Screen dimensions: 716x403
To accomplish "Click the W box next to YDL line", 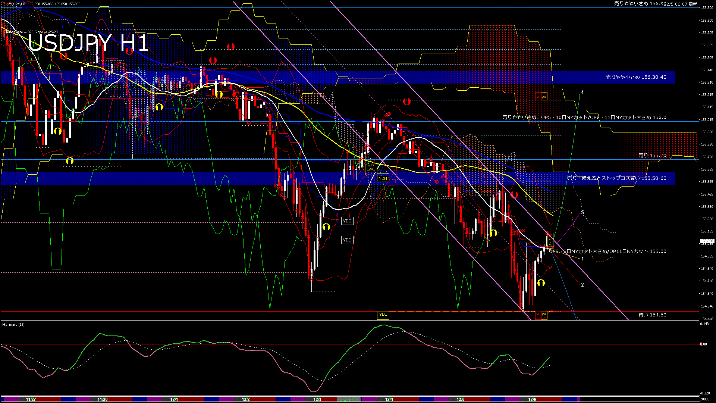I will click(x=544, y=315).
